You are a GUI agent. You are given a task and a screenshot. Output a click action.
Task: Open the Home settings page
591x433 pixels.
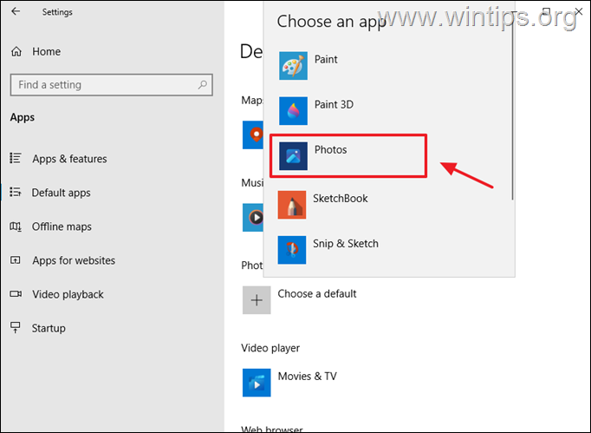click(x=46, y=51)
